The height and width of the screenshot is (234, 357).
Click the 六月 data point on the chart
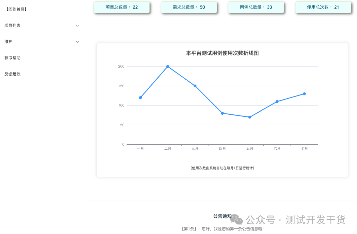tap(277, 101)
